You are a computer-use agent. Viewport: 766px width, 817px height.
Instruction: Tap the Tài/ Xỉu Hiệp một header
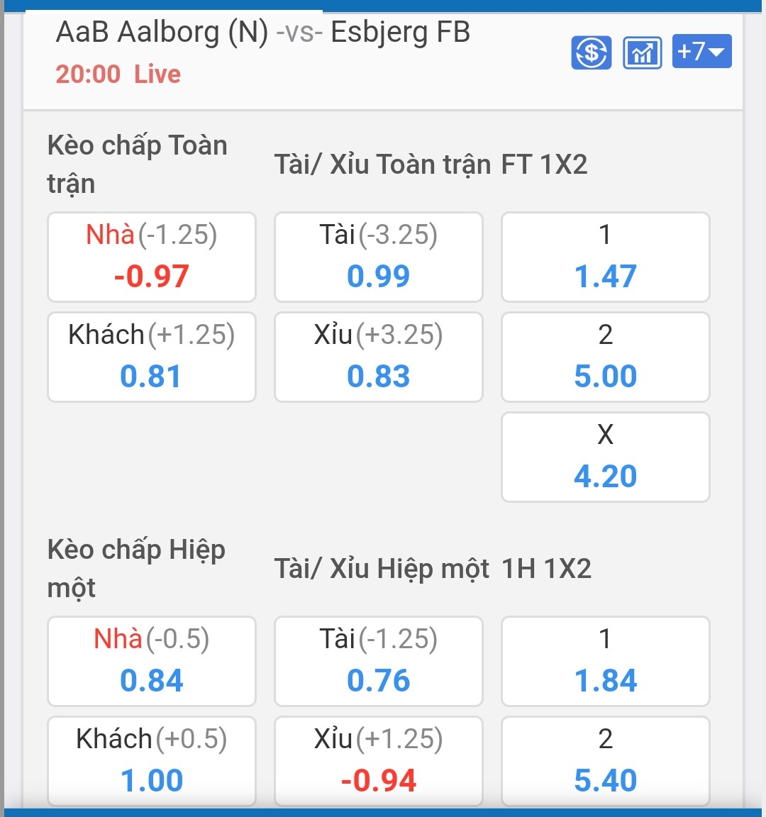382,569
